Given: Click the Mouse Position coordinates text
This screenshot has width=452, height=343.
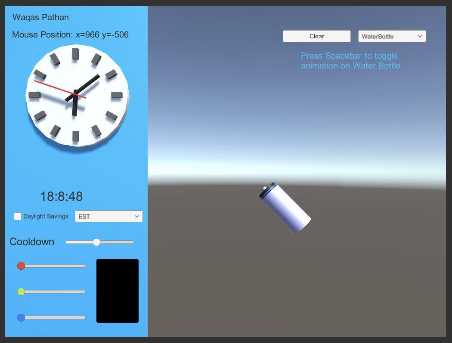Looking at the screenshot, I should coord(70,34).
